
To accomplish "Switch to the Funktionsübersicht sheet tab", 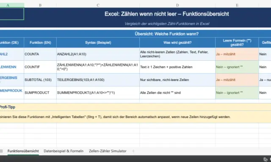I will [x=23, y=151].
